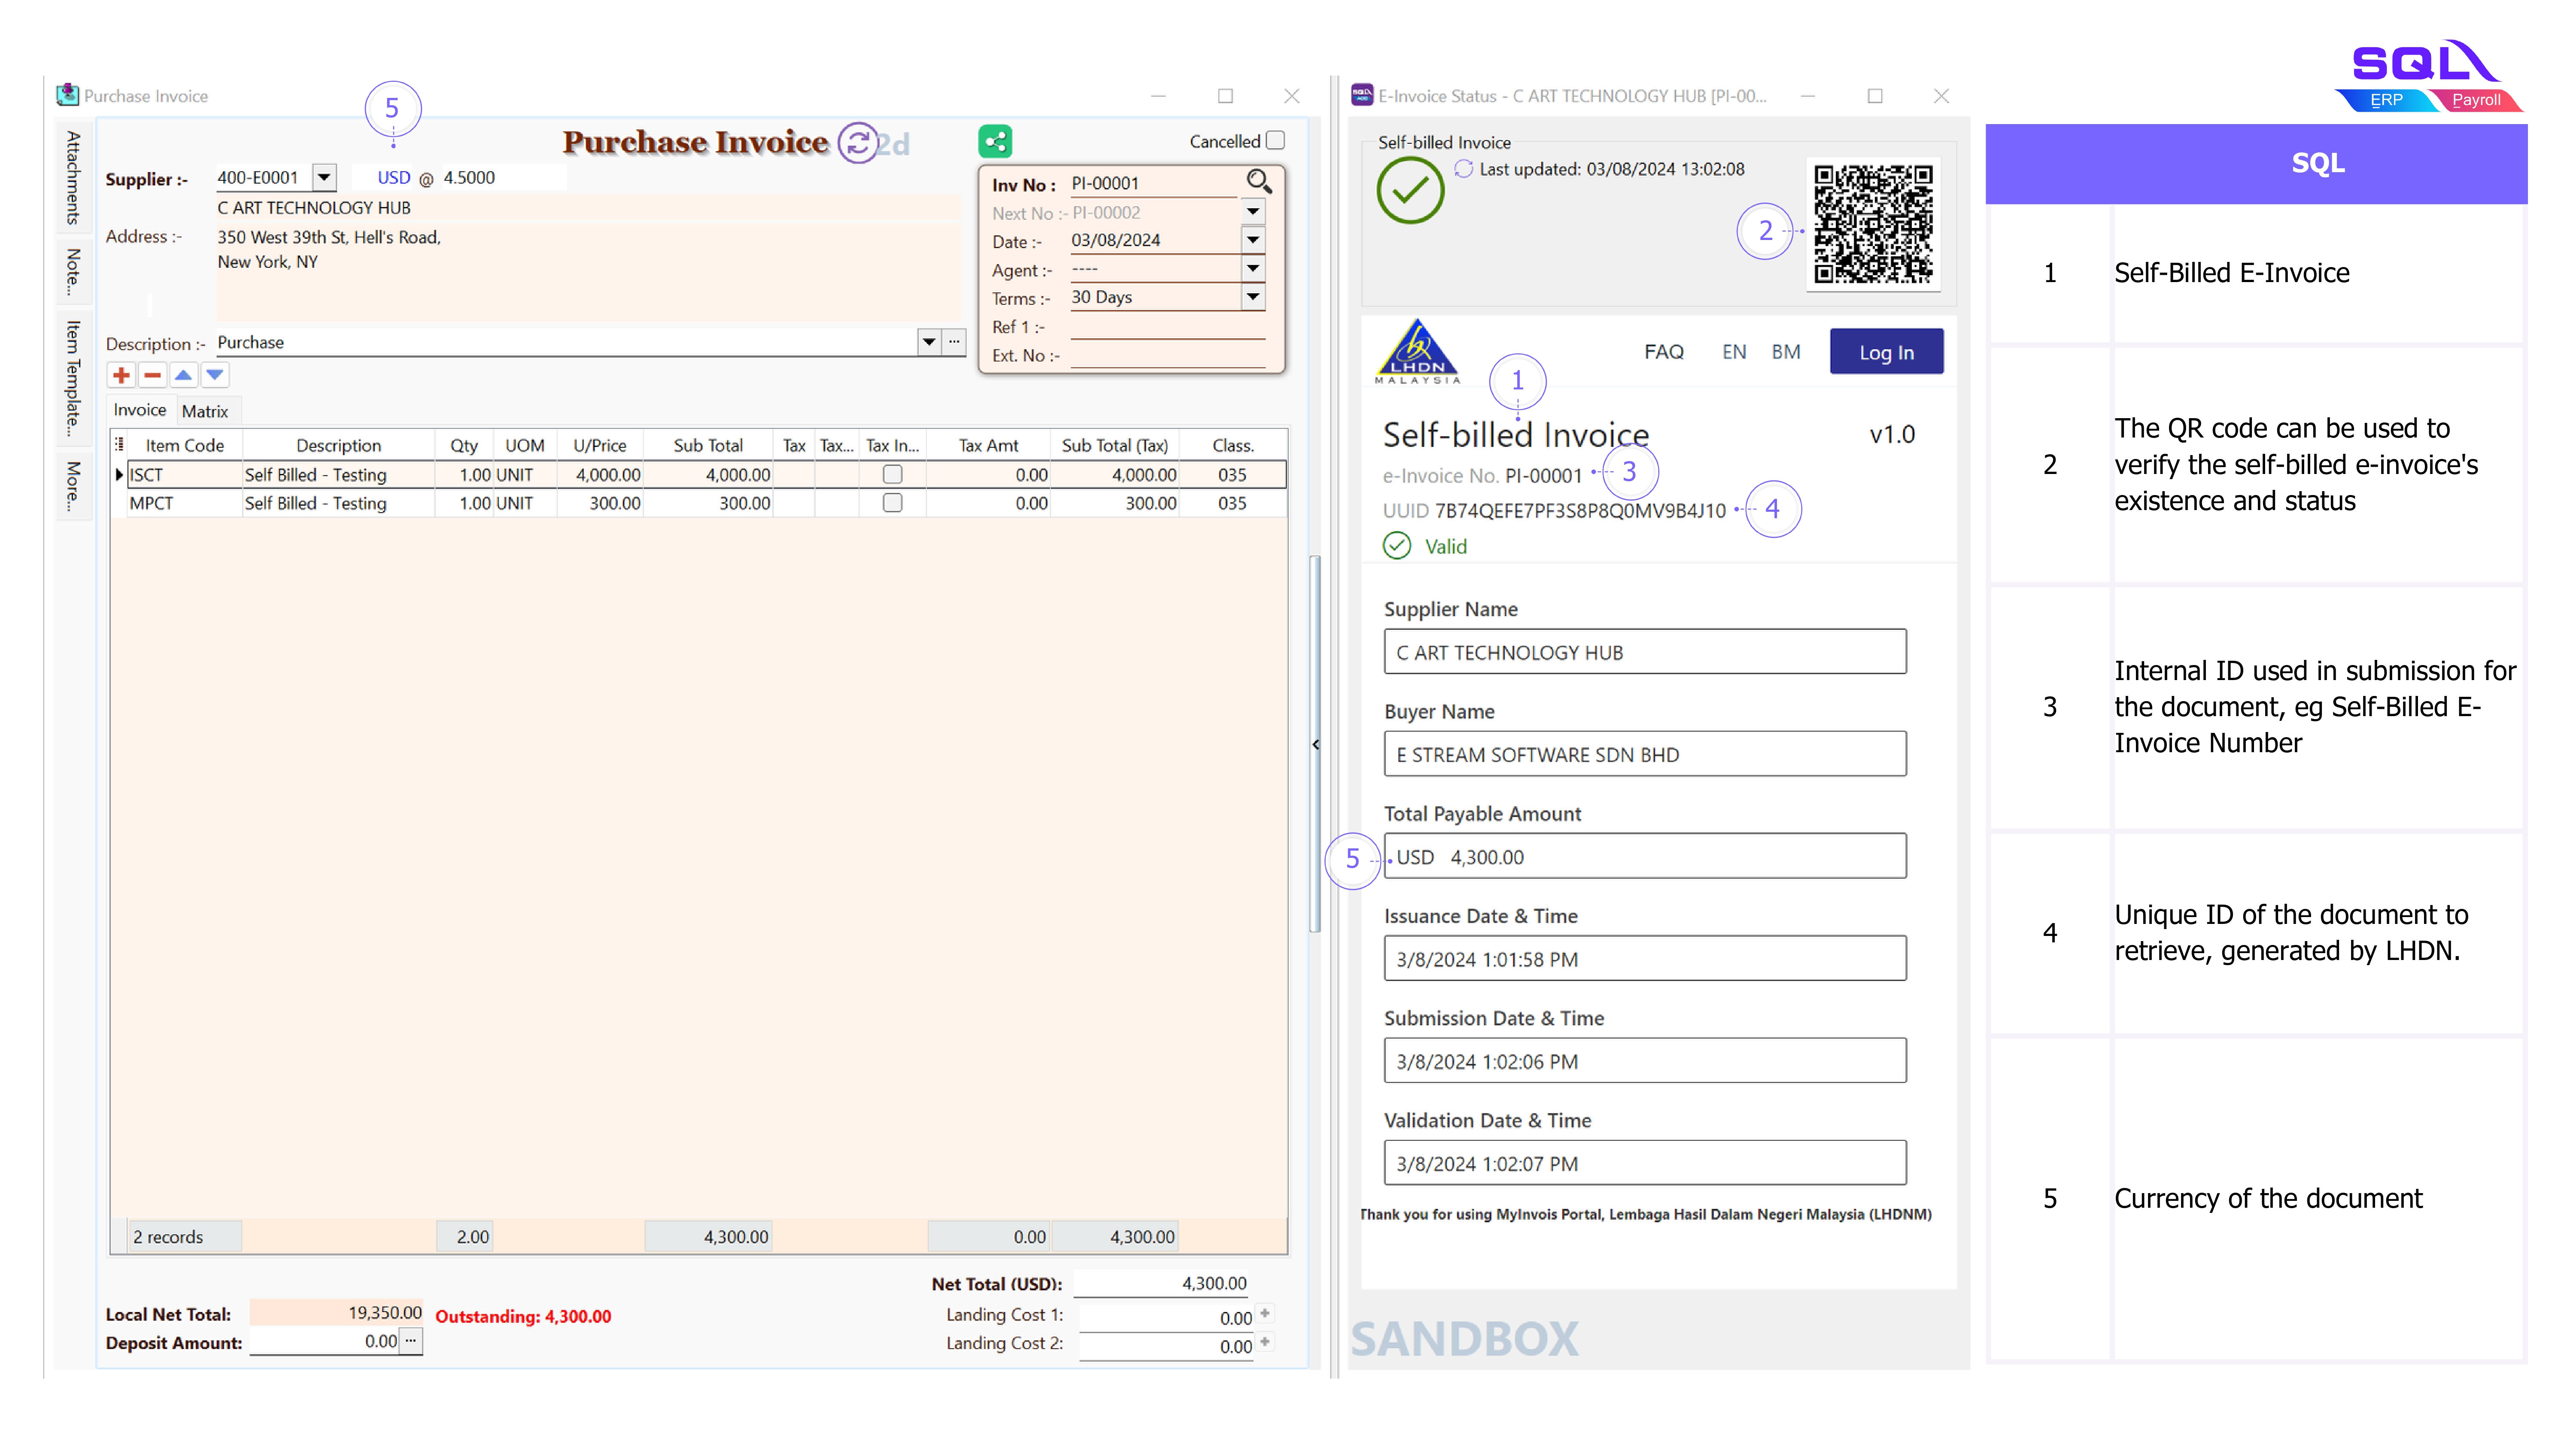Switch to the Matrix tab

point(205,411)
